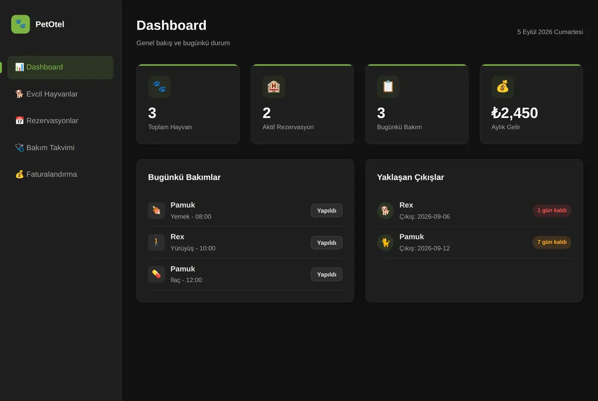Click Pamuk's cat avatar in Yaklaşan Çıkışlar
Image resolution: width=598 pixels, height=401 pixels.
click(x=385, y=242)
